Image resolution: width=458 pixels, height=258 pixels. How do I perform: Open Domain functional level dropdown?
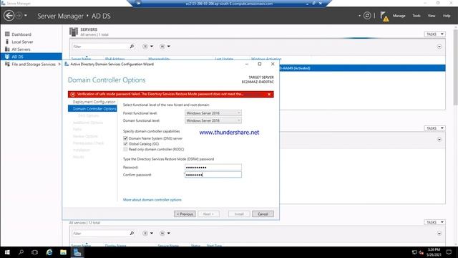213,120
